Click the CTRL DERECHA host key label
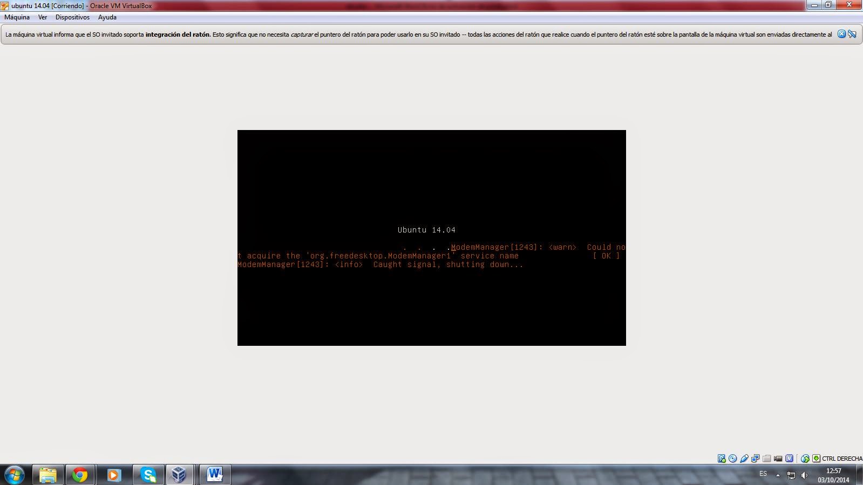 pos(842,459)
